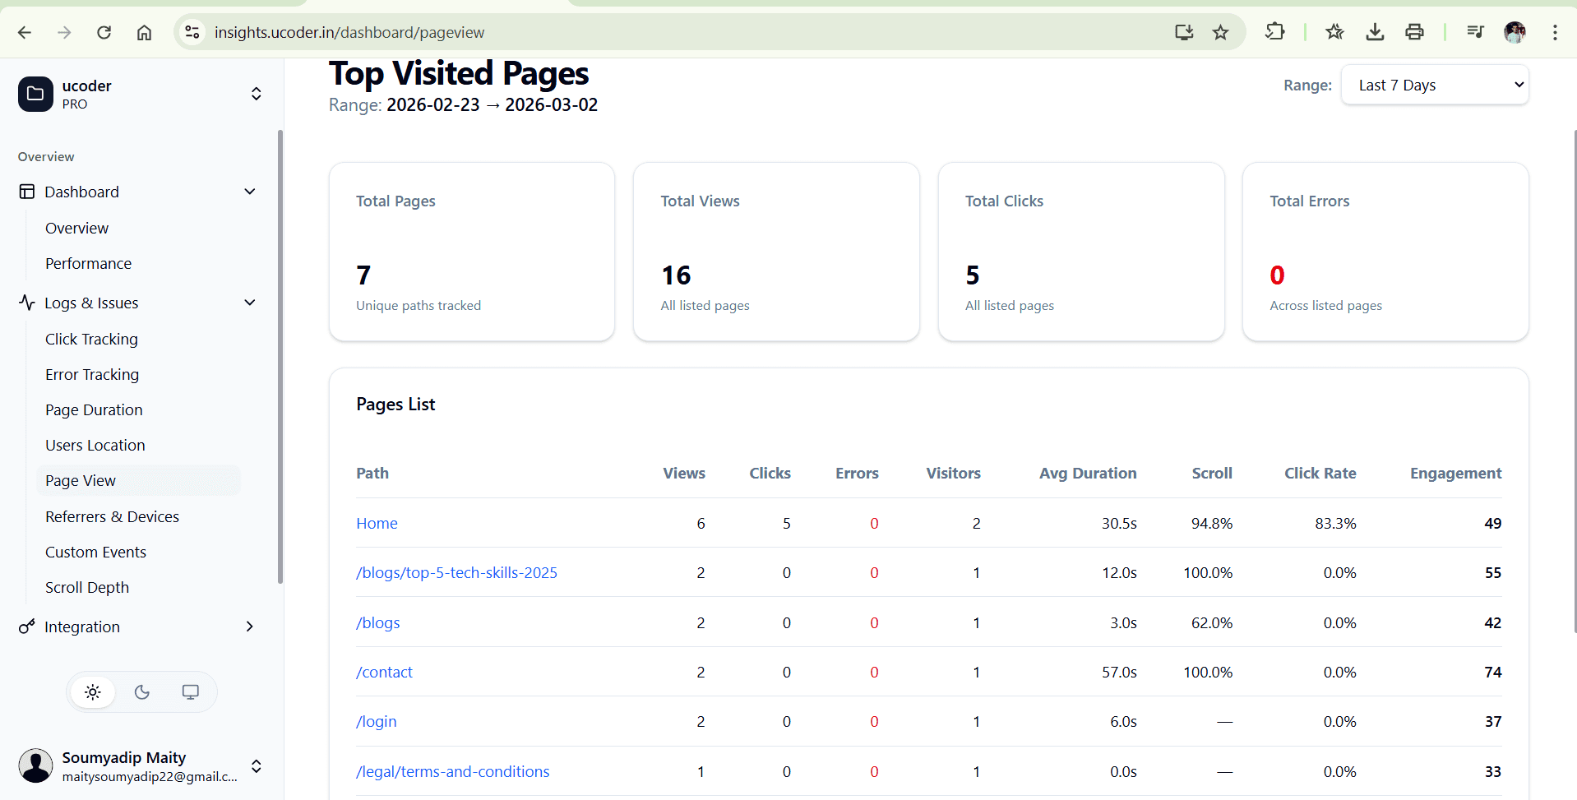This screenshot has width=1577, height=800.
Task: Switch to dark mode using moon toggle
Action: (x=141, y=691)
